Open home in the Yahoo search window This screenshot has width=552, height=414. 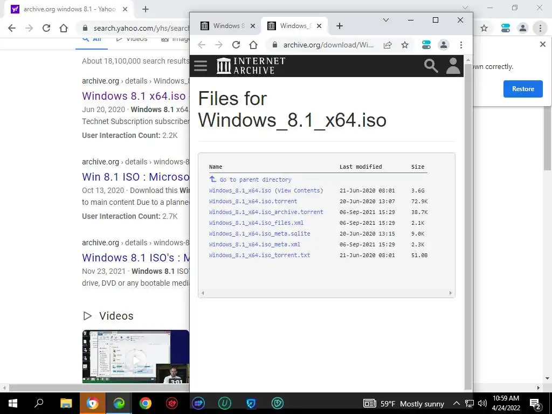click(64, 28)
